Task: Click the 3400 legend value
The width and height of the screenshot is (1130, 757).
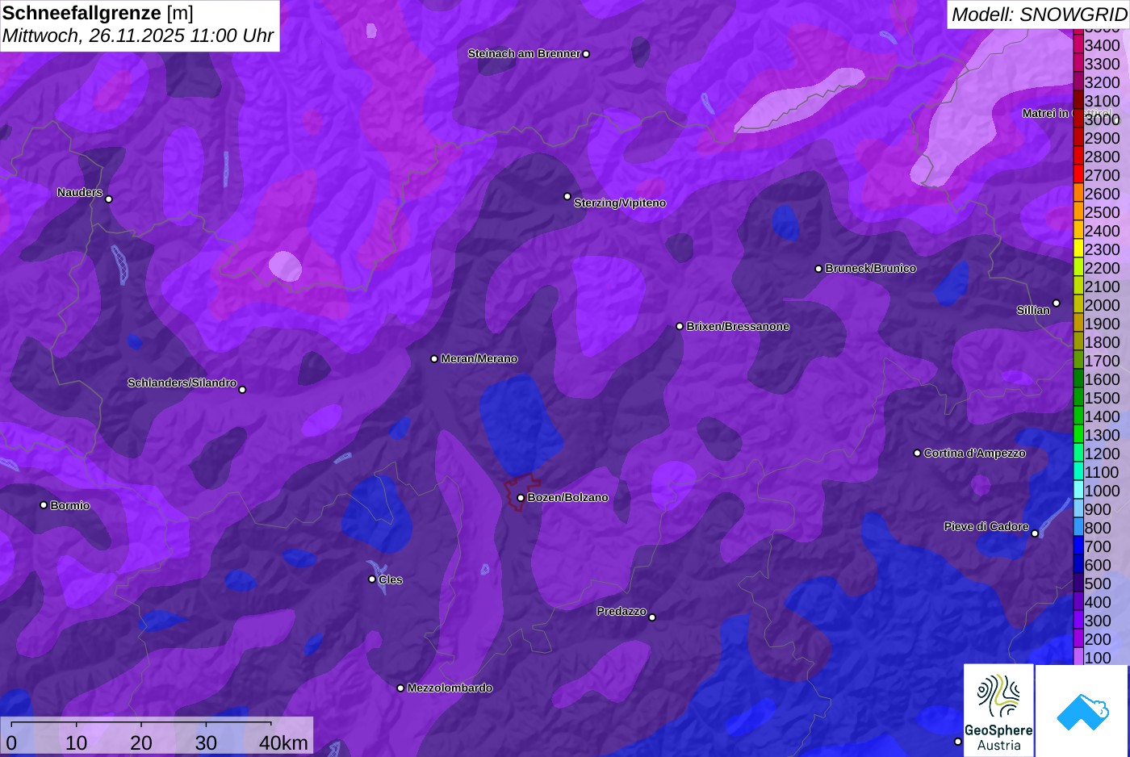Action: point(1102,45)
